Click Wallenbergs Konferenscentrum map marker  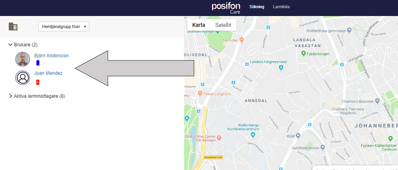point(252,134)
